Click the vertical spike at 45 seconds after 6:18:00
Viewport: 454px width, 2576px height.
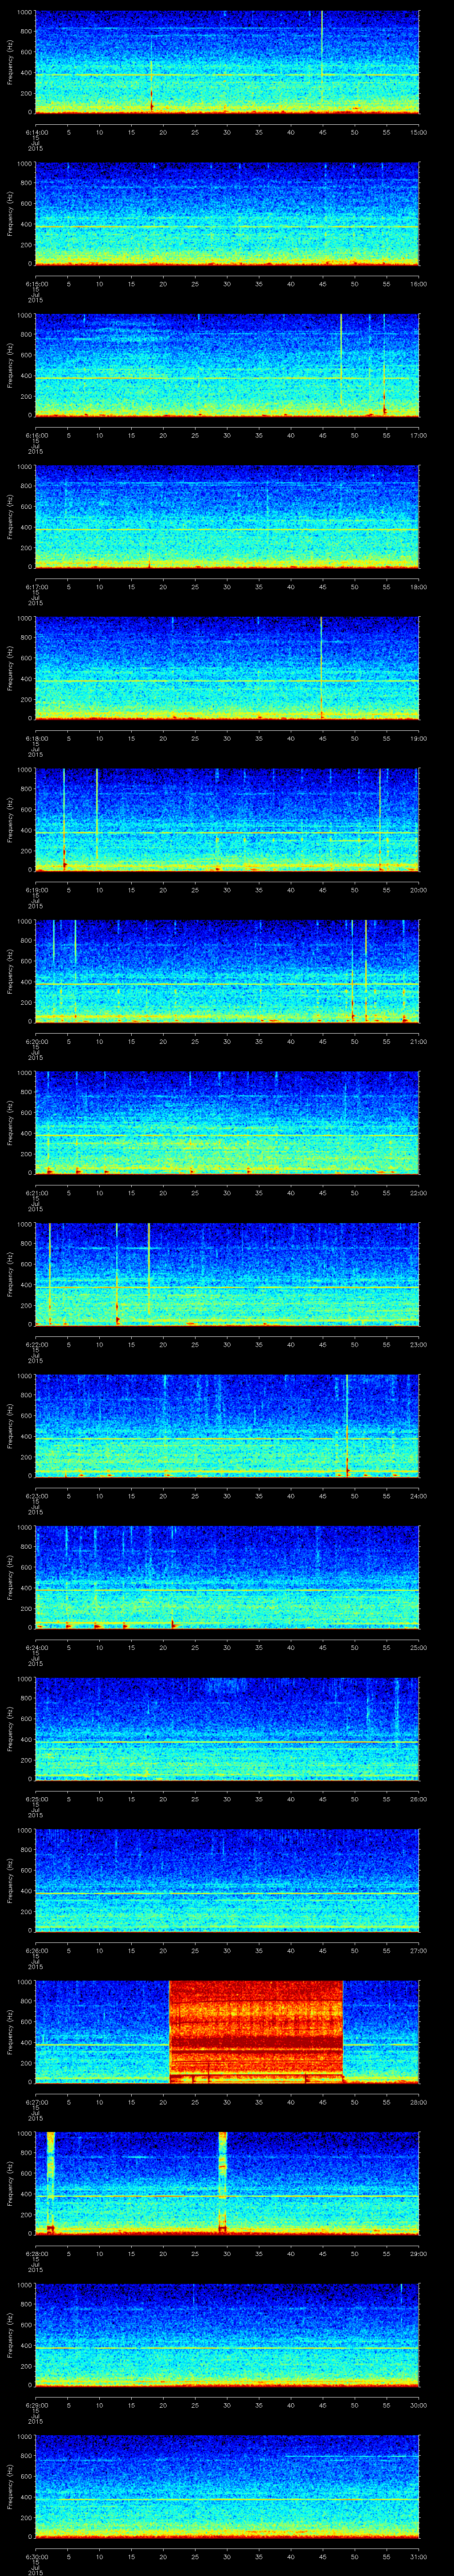[x=321, y=668]
